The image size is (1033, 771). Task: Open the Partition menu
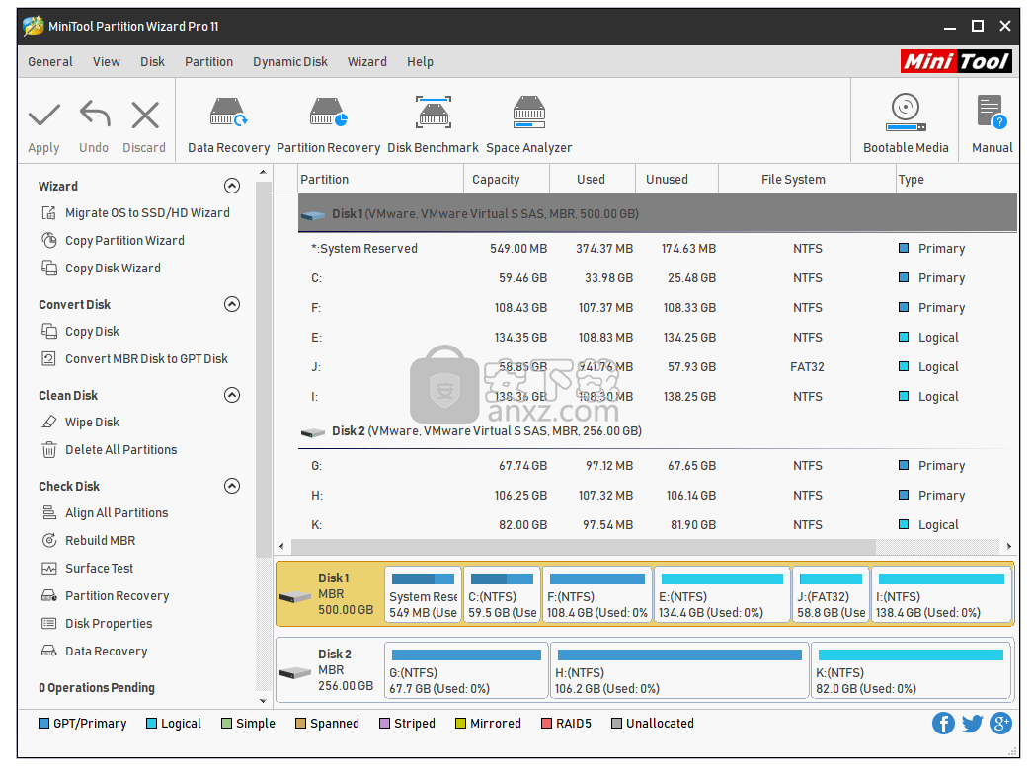(x=208, y=62)
